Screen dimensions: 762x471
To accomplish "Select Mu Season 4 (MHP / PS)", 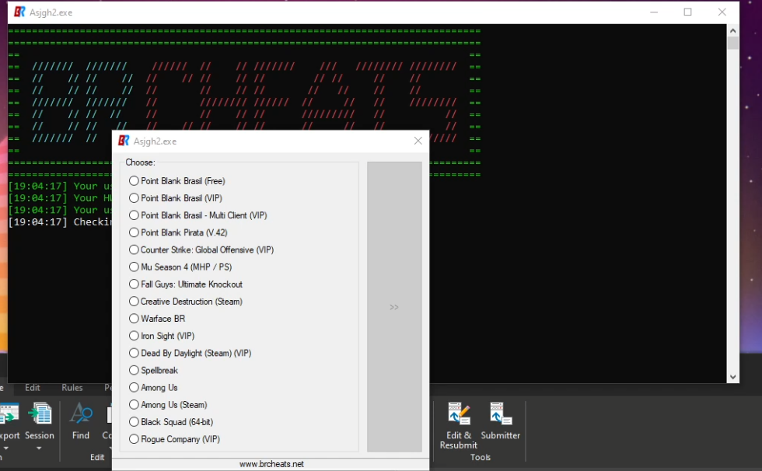I will tap(180, 267).
